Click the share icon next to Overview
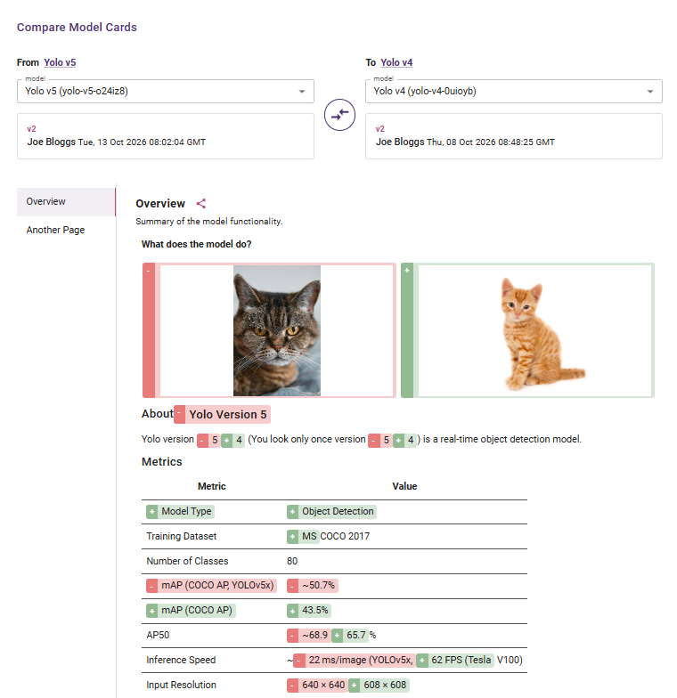The image size is (677, 698). pos(201,203)
